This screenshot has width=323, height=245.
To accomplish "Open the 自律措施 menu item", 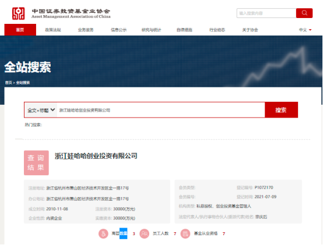I will pyautogui.click(x=184, y=30).
